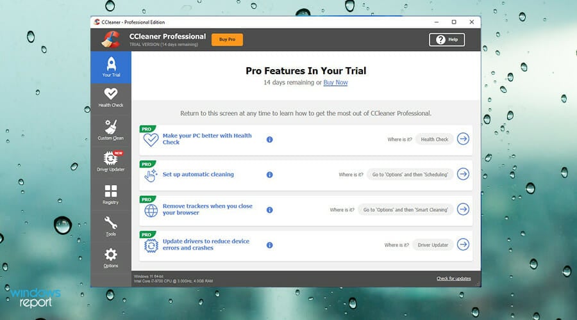The height and width of the screenshot is (320, 577).
Task: Show info for Remove trackers feature
Action: click(270, 210)
